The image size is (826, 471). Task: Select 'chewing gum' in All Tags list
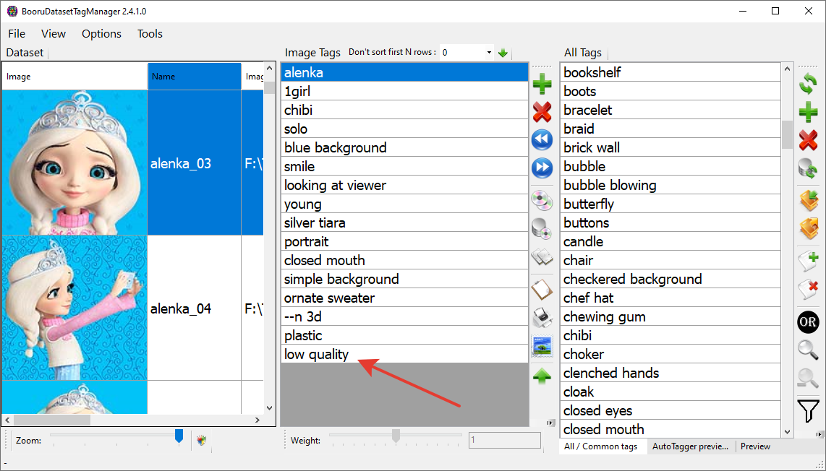tap(670, 317)
